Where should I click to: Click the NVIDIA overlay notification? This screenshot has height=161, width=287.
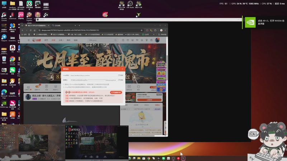pyautogui.click(x=264, y=22)
